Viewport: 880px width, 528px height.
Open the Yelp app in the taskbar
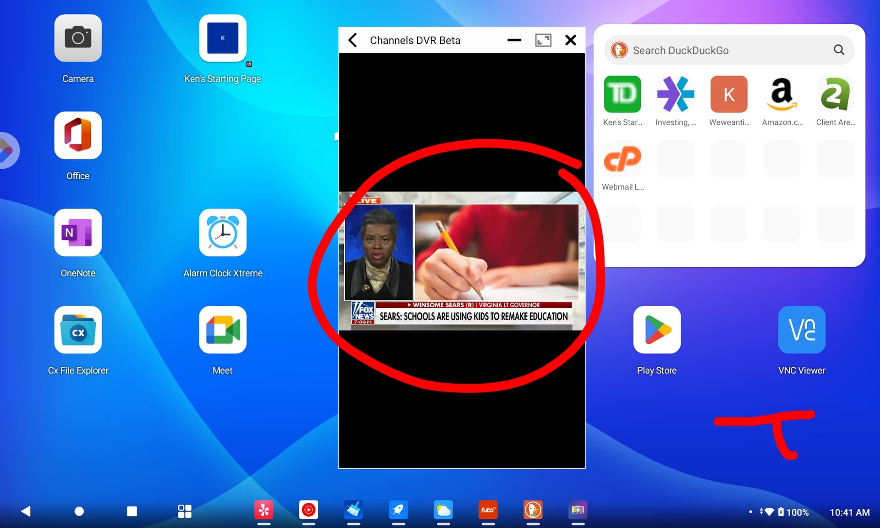(x=264, y=510)
